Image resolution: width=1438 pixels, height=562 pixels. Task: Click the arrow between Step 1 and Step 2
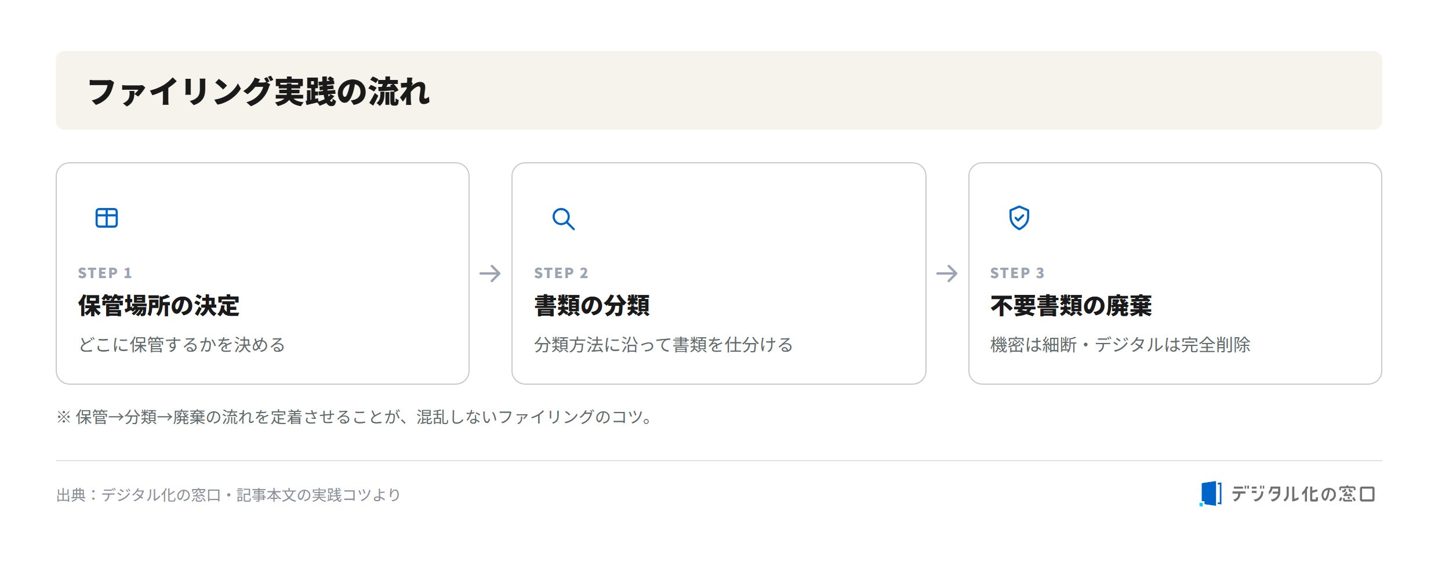coord(490,273)
